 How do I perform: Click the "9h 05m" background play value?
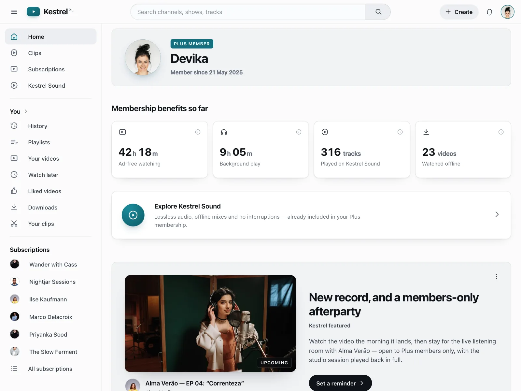[x=236, y=152]
